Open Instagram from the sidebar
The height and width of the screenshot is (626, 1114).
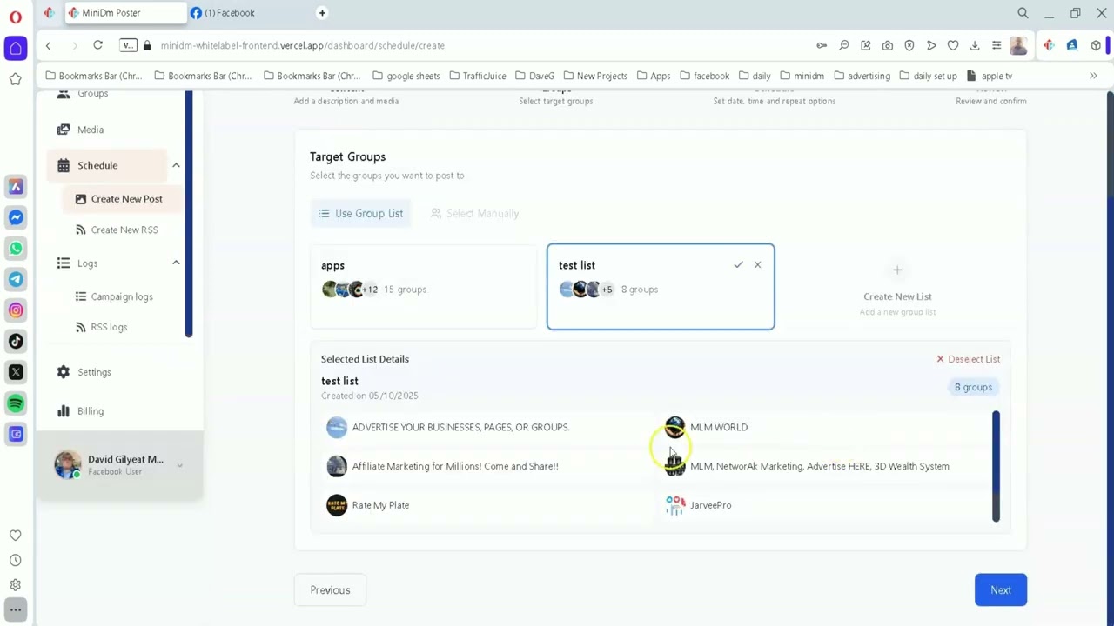pos(16,310)
